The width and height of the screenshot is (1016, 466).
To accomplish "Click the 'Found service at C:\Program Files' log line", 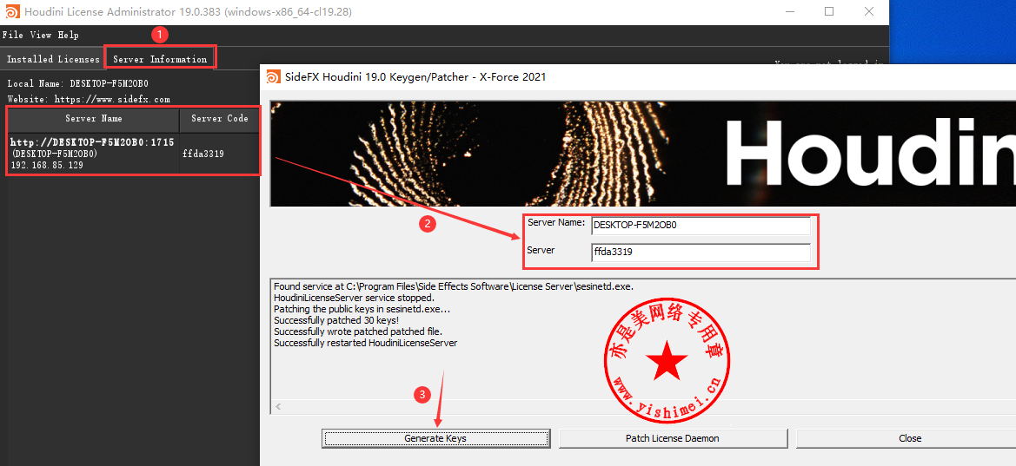I will tap(454, 286).
